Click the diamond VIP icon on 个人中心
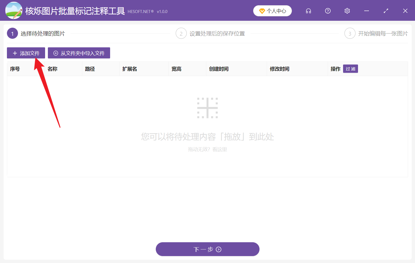 point(263,11)
